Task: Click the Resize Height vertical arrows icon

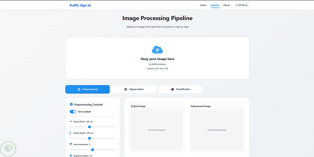Action: click(x=71, y=133)
